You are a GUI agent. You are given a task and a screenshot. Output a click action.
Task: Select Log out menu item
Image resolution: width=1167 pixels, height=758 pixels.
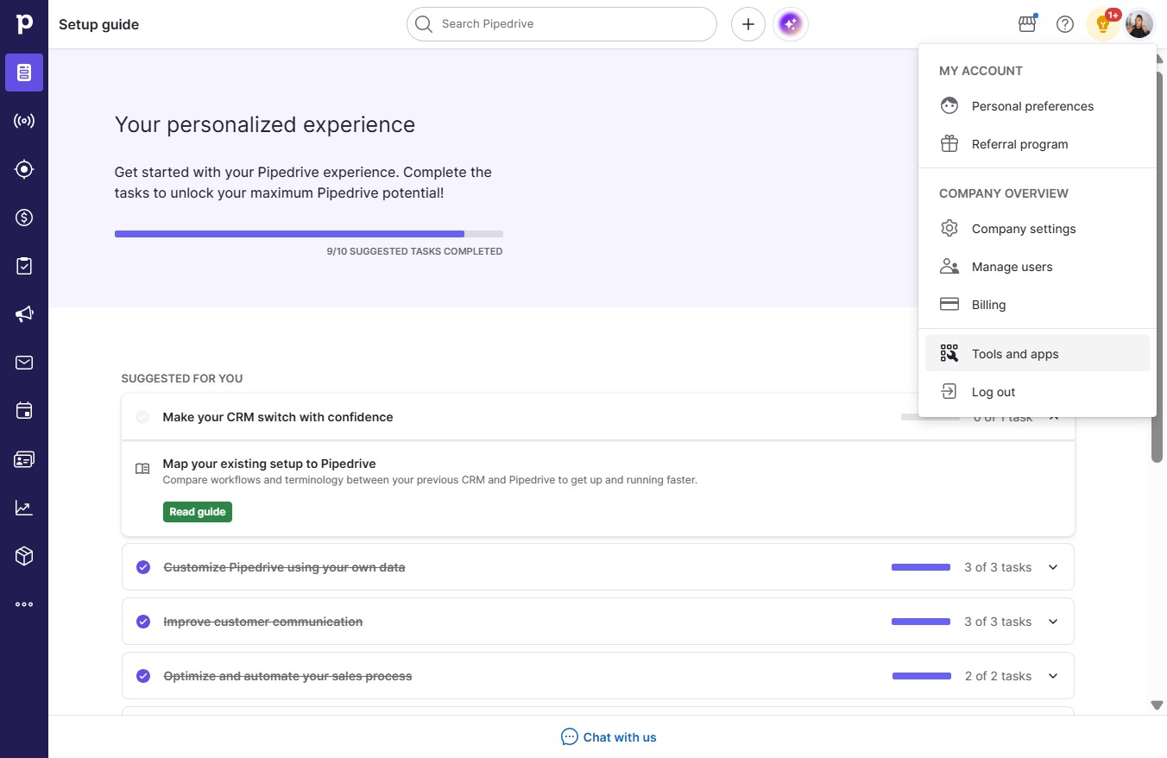1038,392
